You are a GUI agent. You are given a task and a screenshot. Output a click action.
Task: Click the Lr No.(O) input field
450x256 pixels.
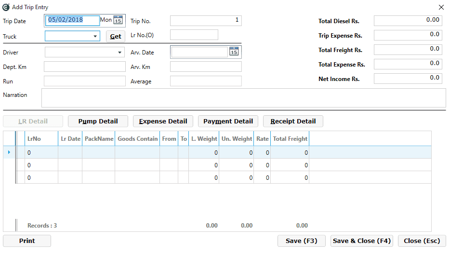tap(194, 35)
